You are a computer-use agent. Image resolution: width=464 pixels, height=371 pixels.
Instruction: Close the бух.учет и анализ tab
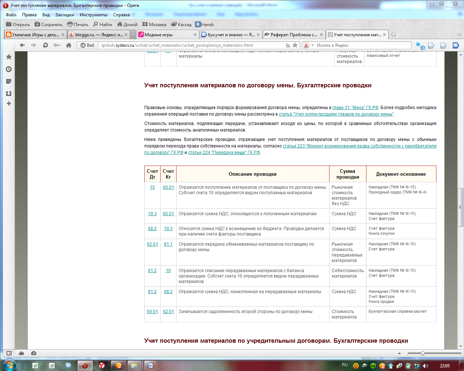click(258, 35)
